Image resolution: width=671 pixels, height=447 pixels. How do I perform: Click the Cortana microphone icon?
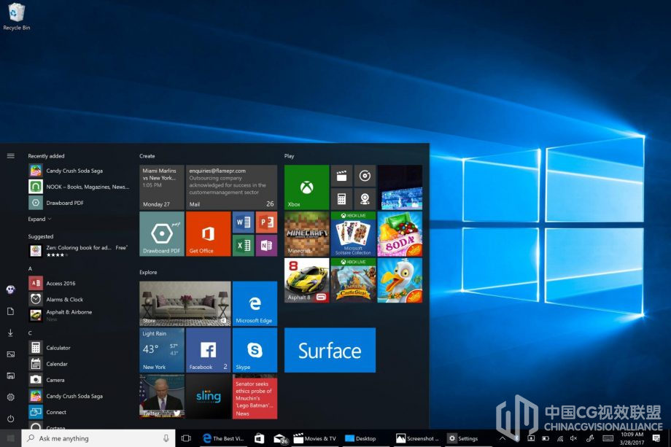[x=166, y=438]
